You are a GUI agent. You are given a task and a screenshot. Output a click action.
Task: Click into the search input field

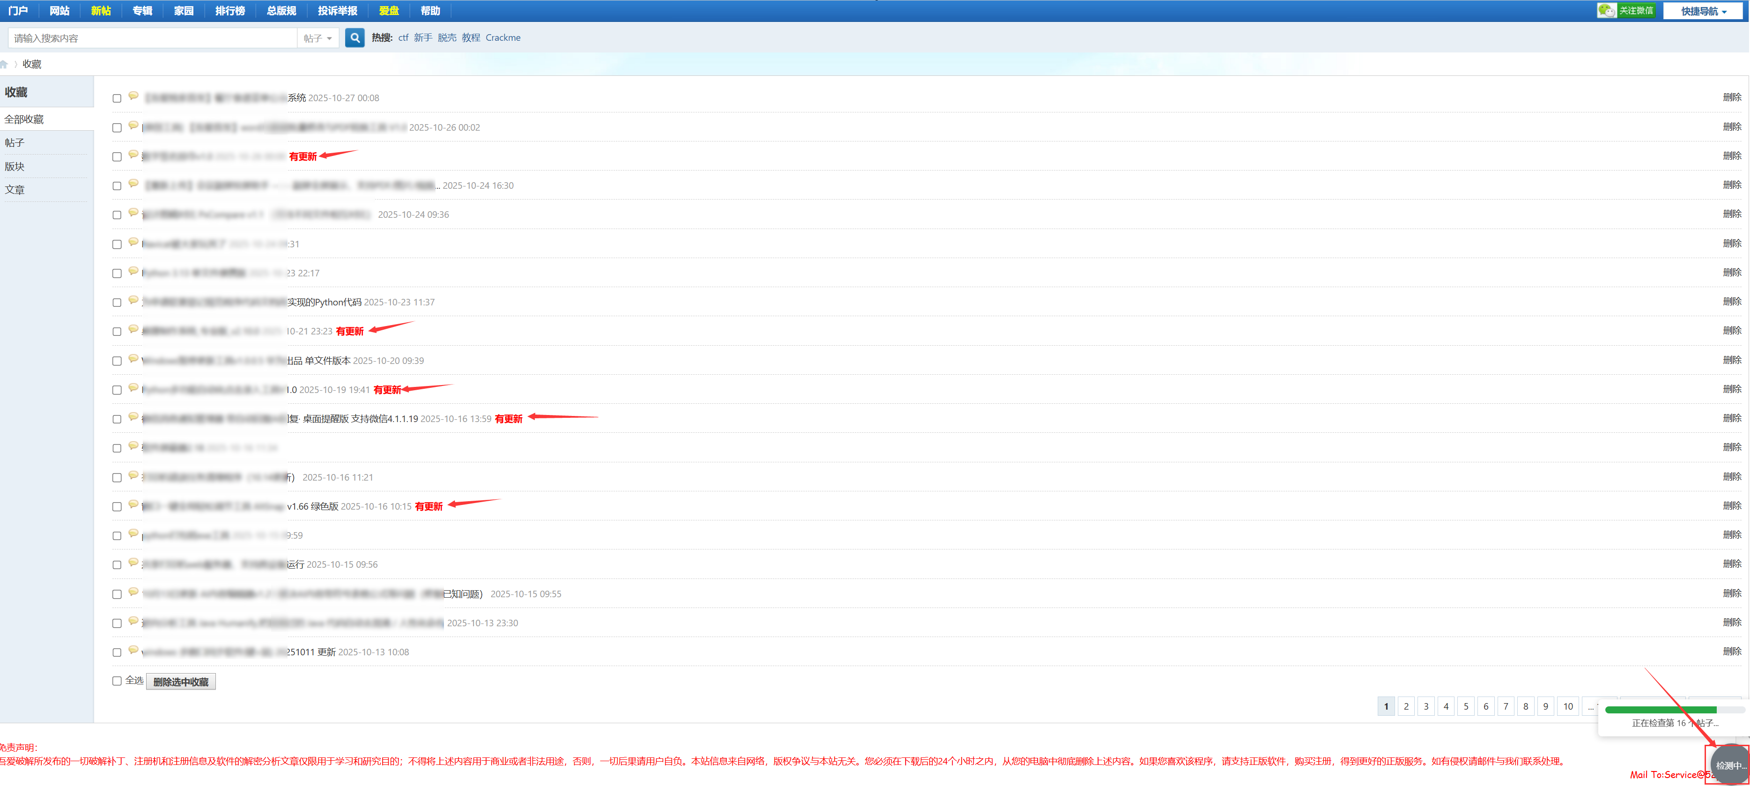point(153,39)
